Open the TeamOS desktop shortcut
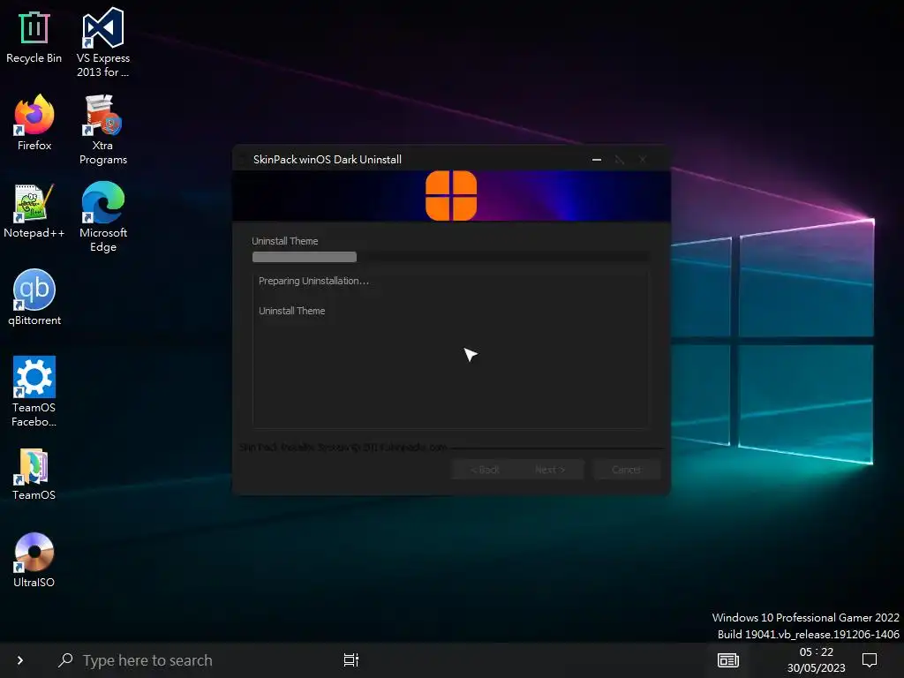This screenshot has width=904, height=678. [34, 474]
